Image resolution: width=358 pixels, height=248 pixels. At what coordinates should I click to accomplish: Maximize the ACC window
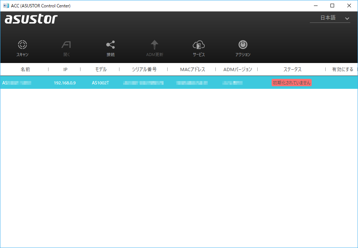pos(332,6)
